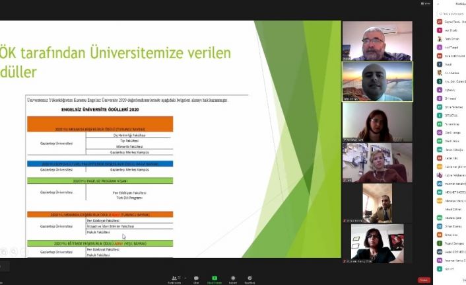Select bottom video tile of woman with glasses
The height and width of the screenshot is (285, 466).
(377, 243)
